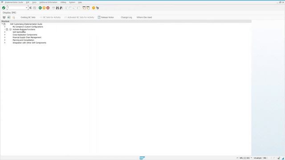Click the green Back arrow icon
Viewport: 285px width, 160px height.
pos(40,8)
